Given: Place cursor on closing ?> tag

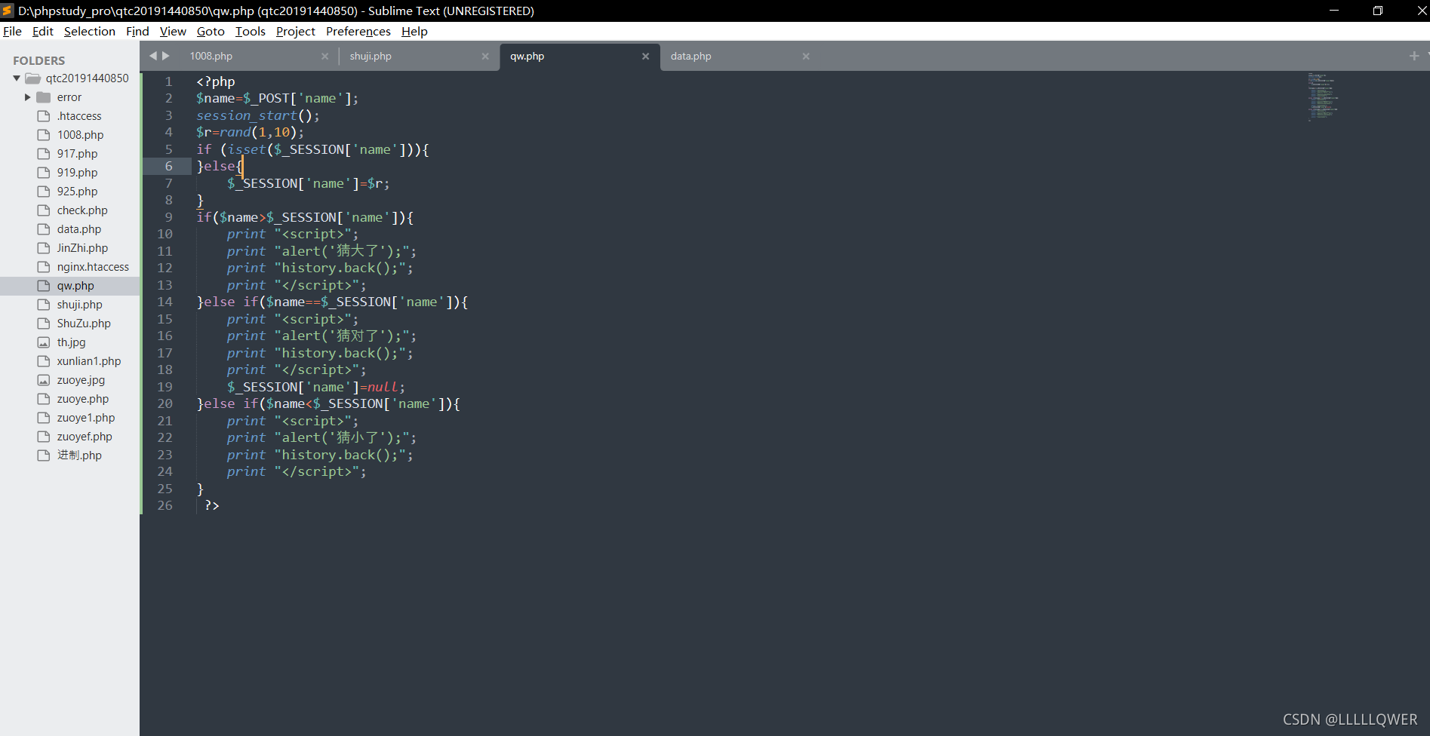Looking at the screenshot, I should (x=212, y=505).
